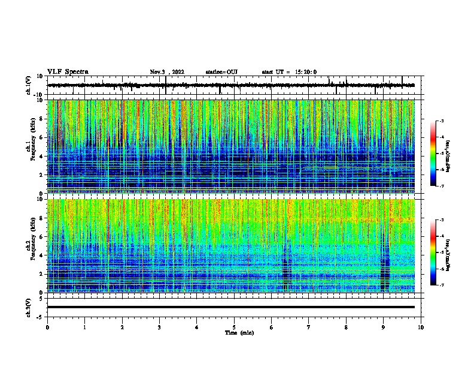Click the ch.2 "Frequency (kHz)" axis label
This screenshot has width=474, height=367.
pyautogui.click(x=33, y=239)
